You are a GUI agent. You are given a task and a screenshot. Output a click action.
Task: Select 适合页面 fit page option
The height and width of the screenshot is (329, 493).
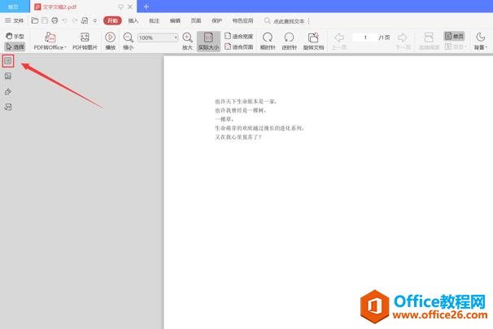tap(239, 47)
